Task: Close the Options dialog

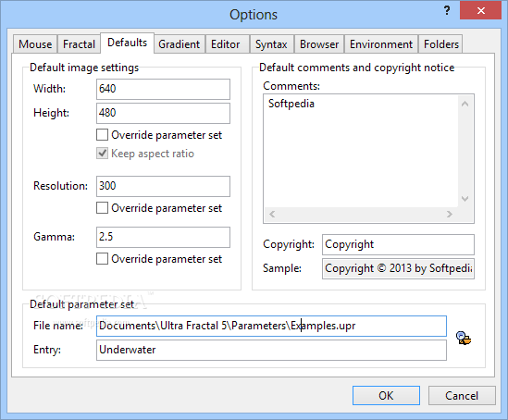Action: click(x=480, y=11)
